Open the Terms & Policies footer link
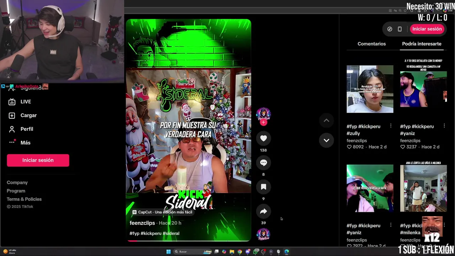The image size is (455, 256). click(24, 199)
